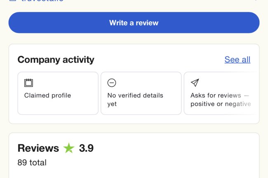Click the Company activity heading
The image size is (268, 178).
56,60
